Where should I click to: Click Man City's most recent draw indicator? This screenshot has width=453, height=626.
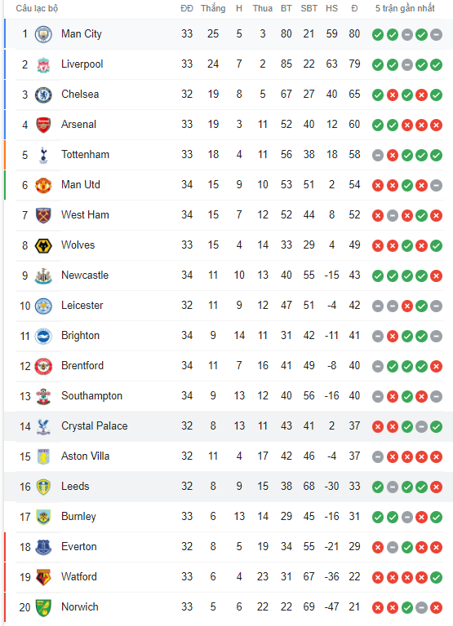[436, 35]
